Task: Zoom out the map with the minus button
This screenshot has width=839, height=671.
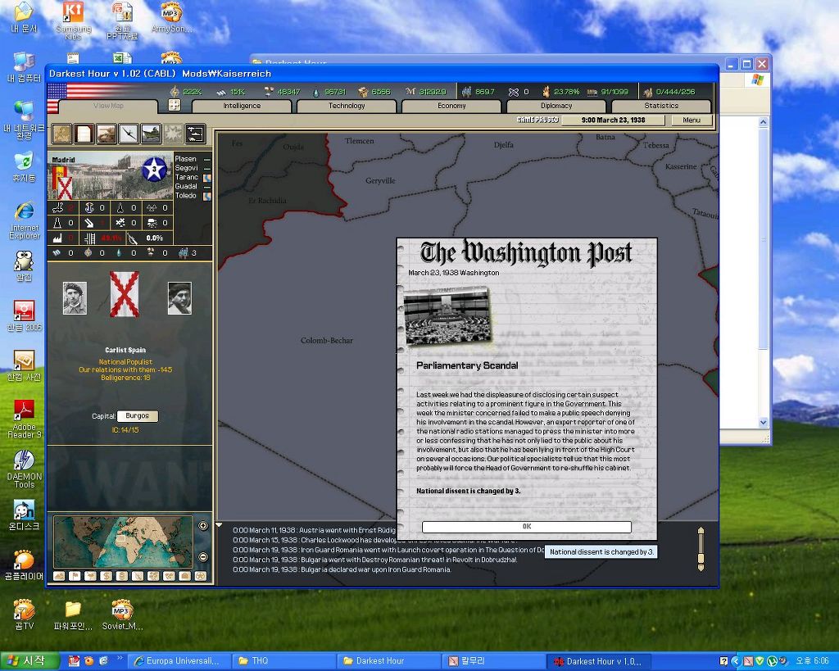Action: pyautogui.click(x=203, y=557)
